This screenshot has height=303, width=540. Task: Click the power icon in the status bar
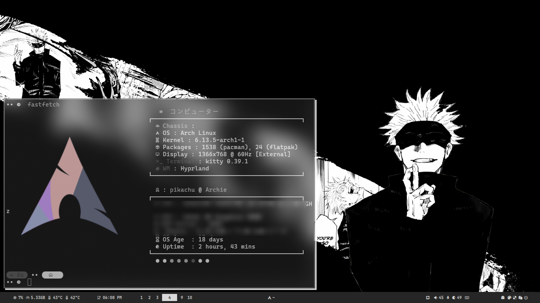526,297
